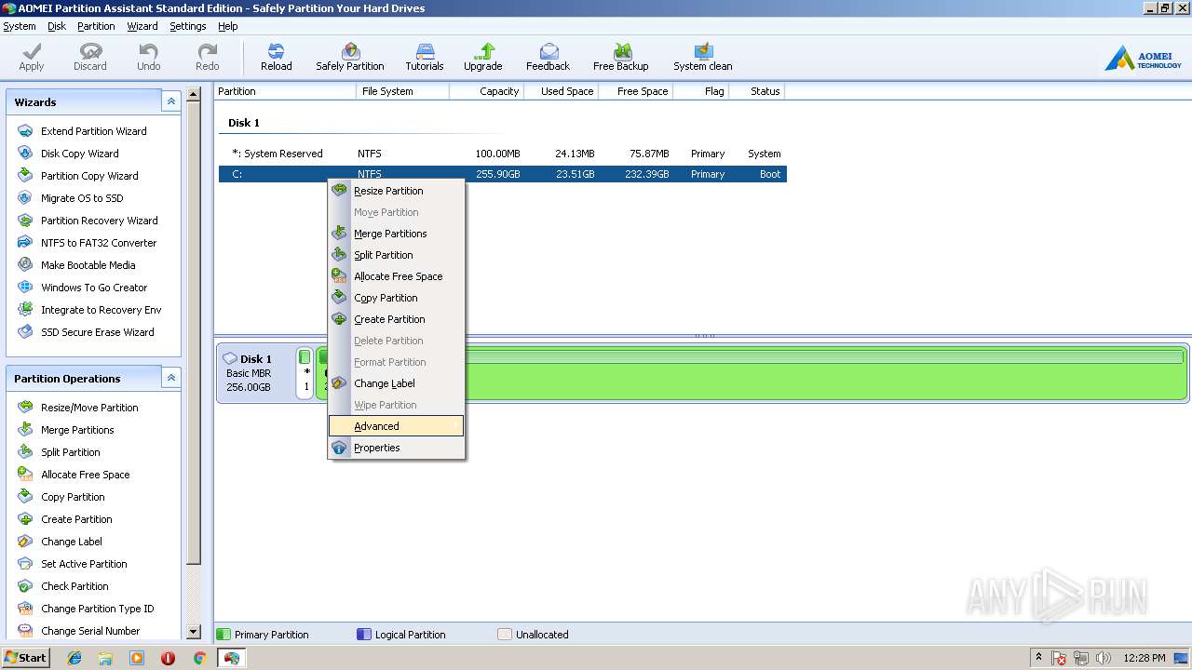1192x670 pixels.
Task: Open the Help menu
Action: point(228,26)
